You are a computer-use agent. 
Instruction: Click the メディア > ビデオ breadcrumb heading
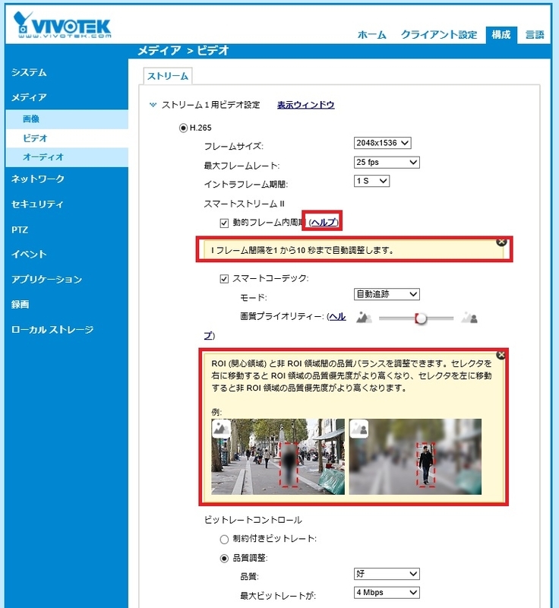pos(183,50)
